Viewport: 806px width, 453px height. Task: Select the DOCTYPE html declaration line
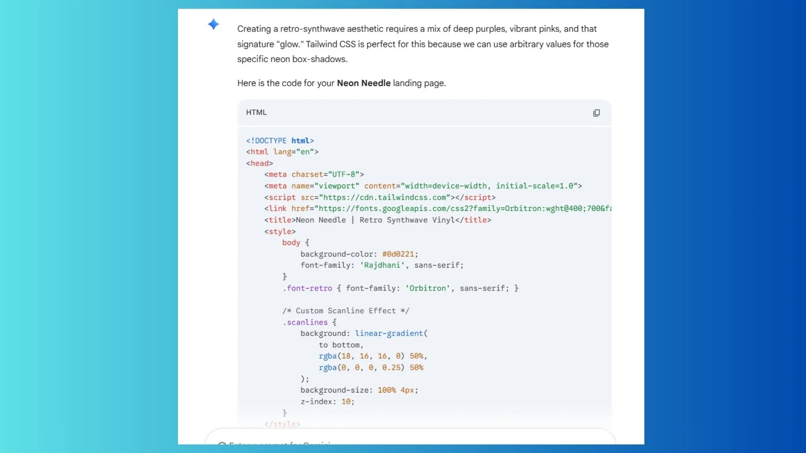(280, 141)
